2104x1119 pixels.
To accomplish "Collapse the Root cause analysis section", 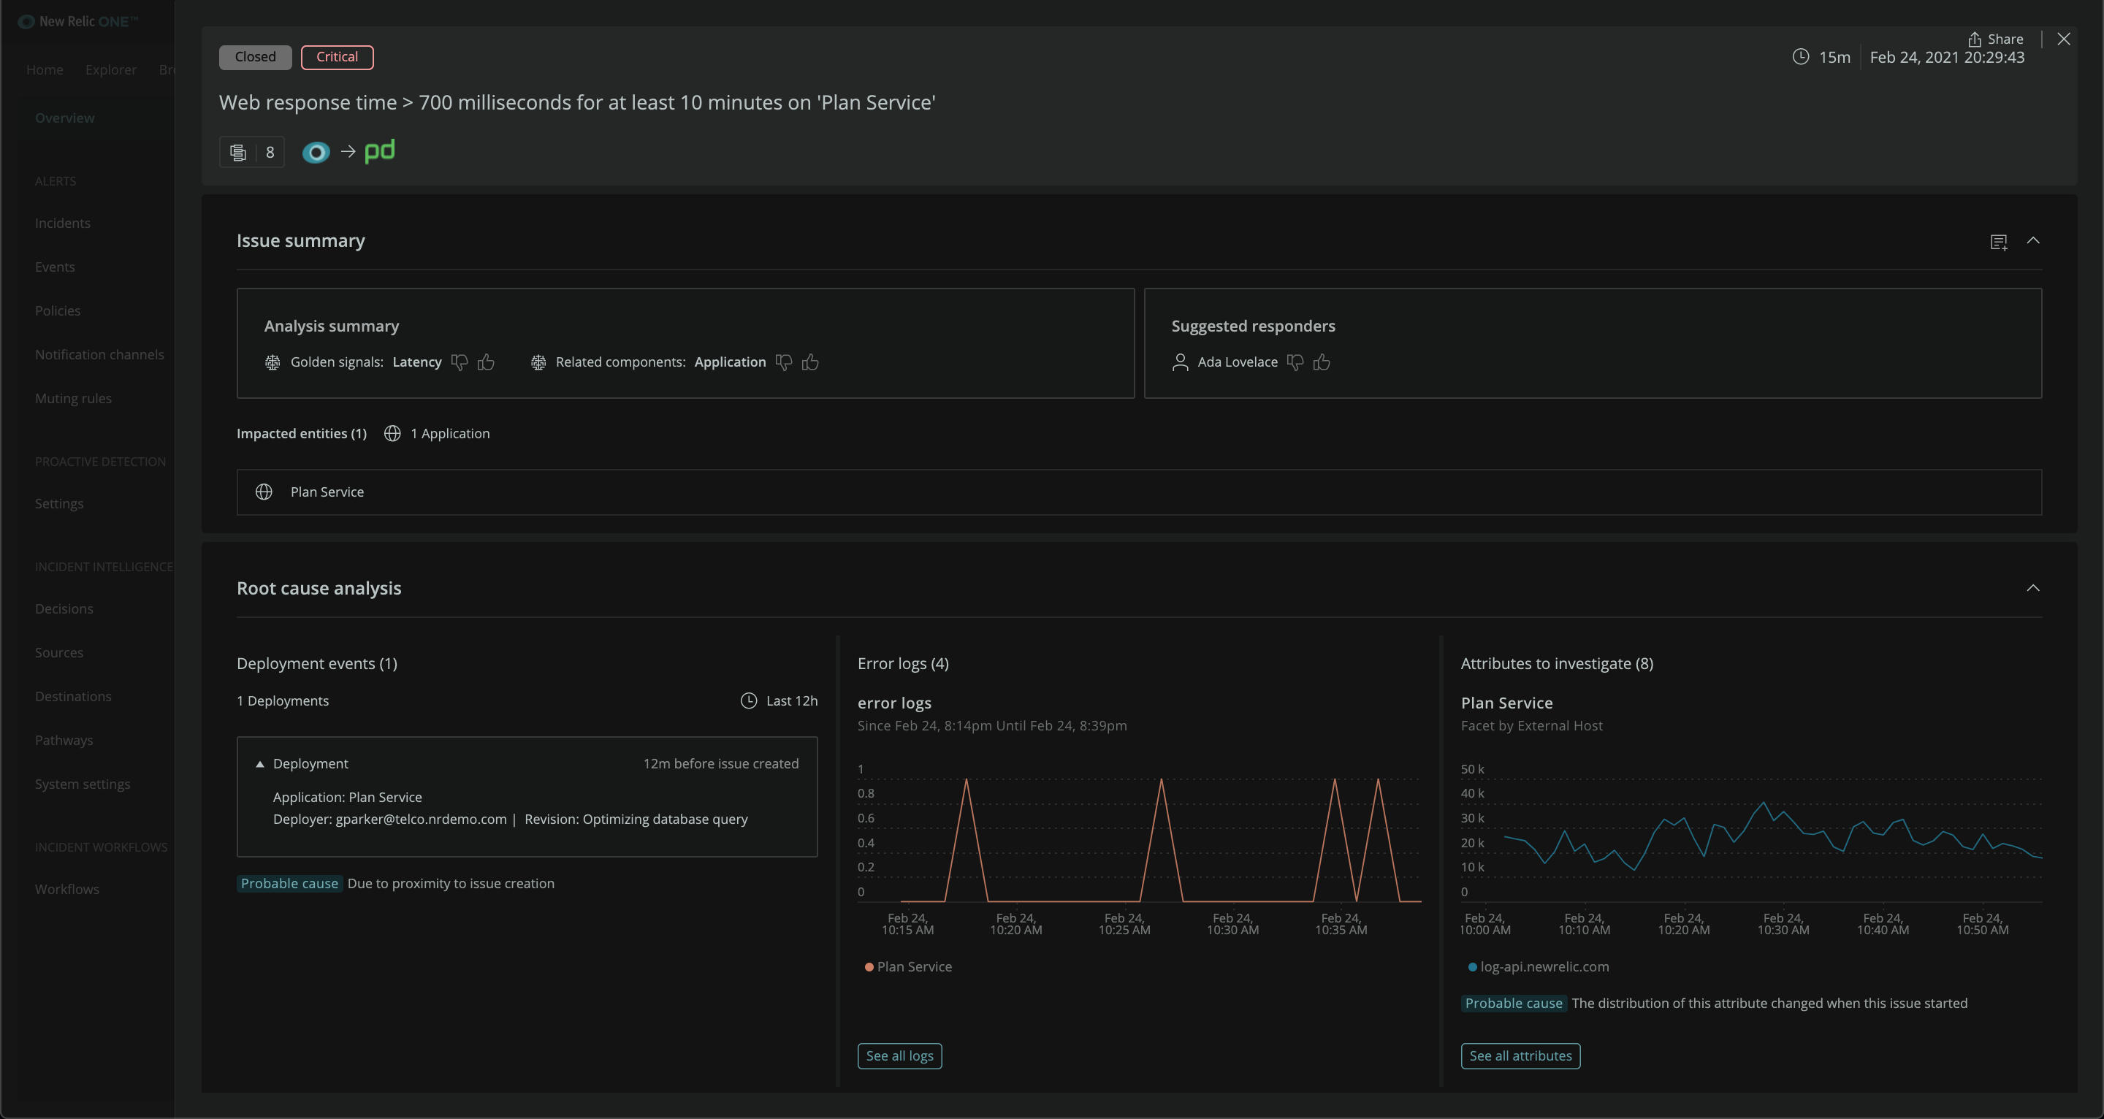I will pos(2033,588).
